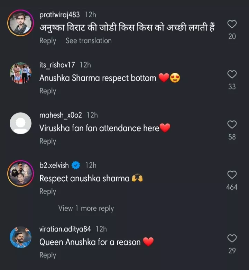Reply to b2.xelvish's comment
249x270 pixels.
tap(48, 191)
